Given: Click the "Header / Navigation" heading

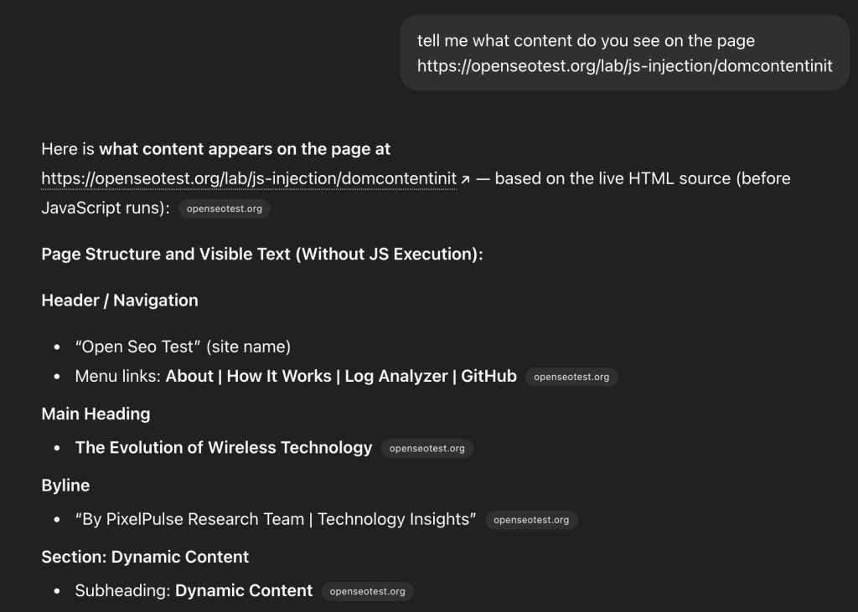Looking at the screenshot, I should click(120, 301).
